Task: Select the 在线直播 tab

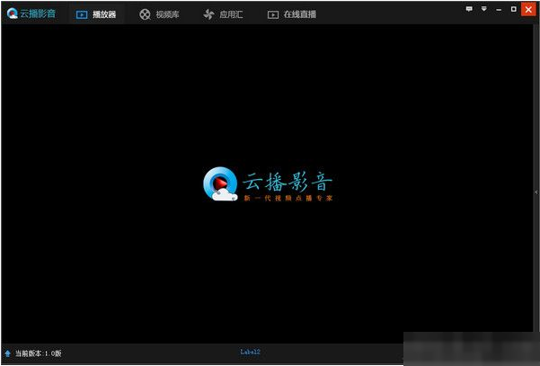Action: [x=298, y=14]
